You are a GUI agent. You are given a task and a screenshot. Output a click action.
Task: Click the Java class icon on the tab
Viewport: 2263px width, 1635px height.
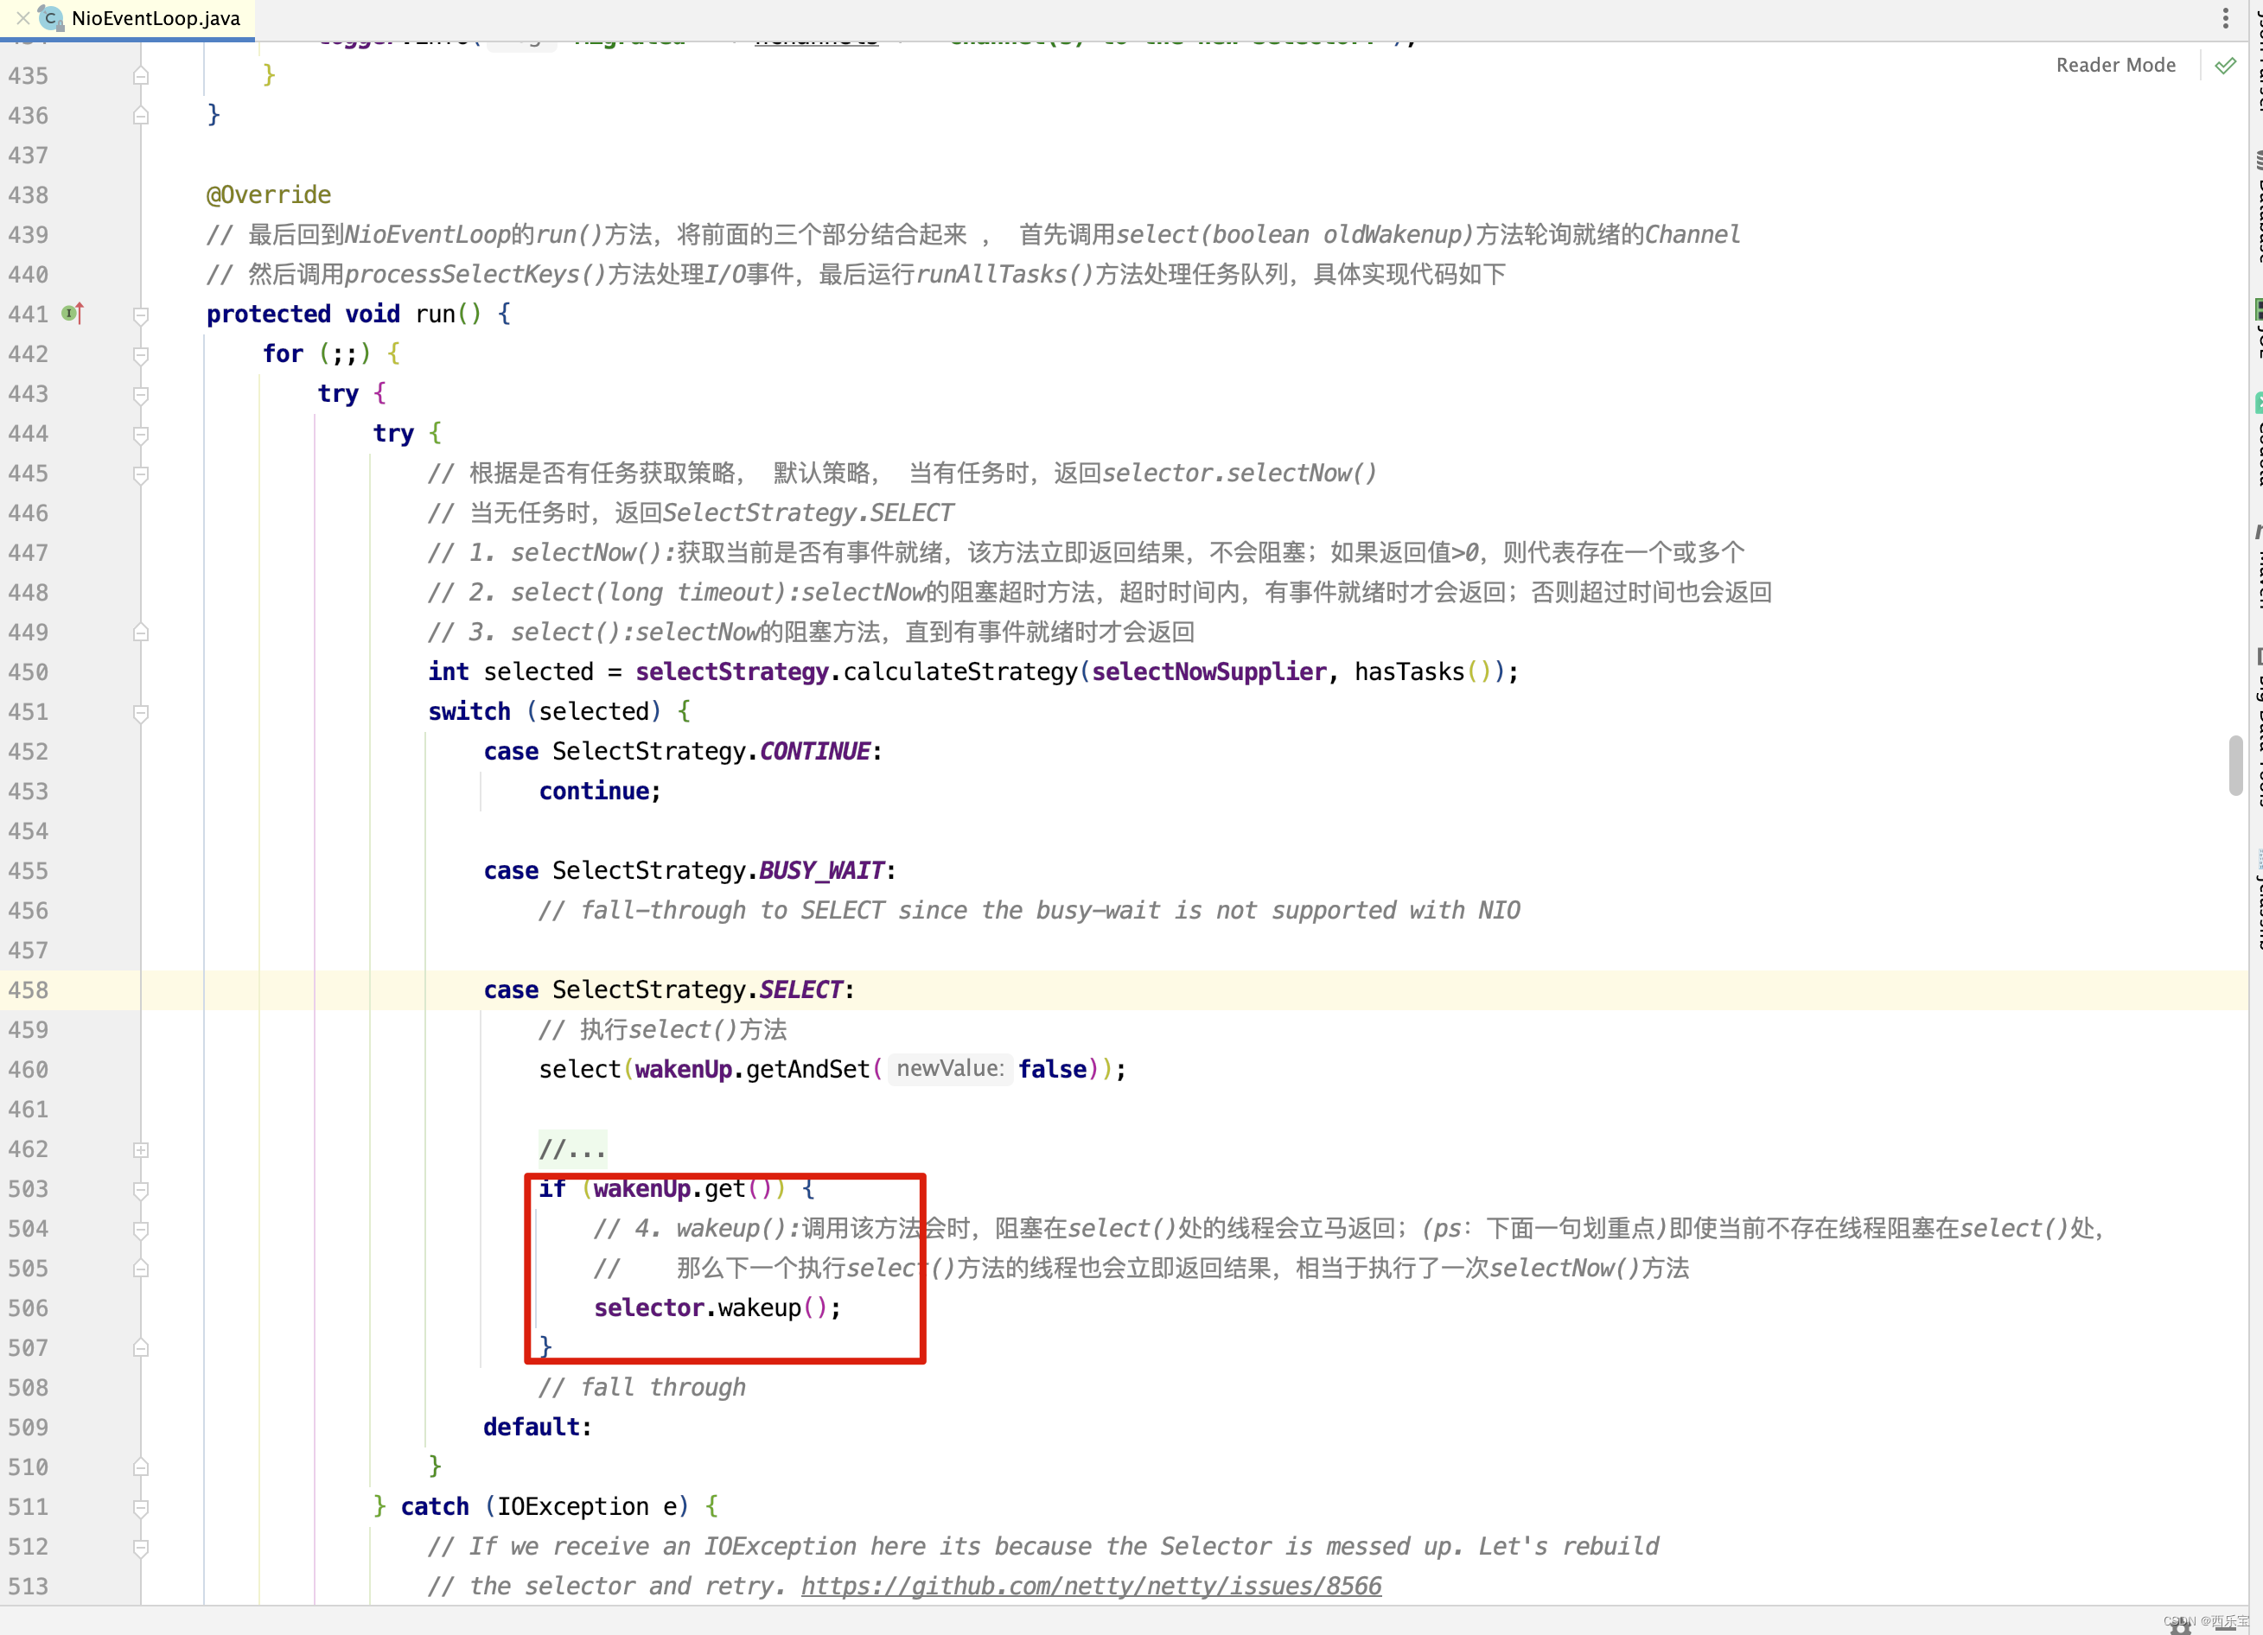pyautogui.click(x=51, y=18)
